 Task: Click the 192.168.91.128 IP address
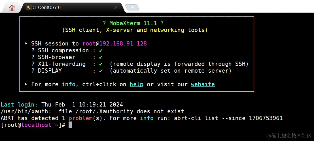point(123,44)
